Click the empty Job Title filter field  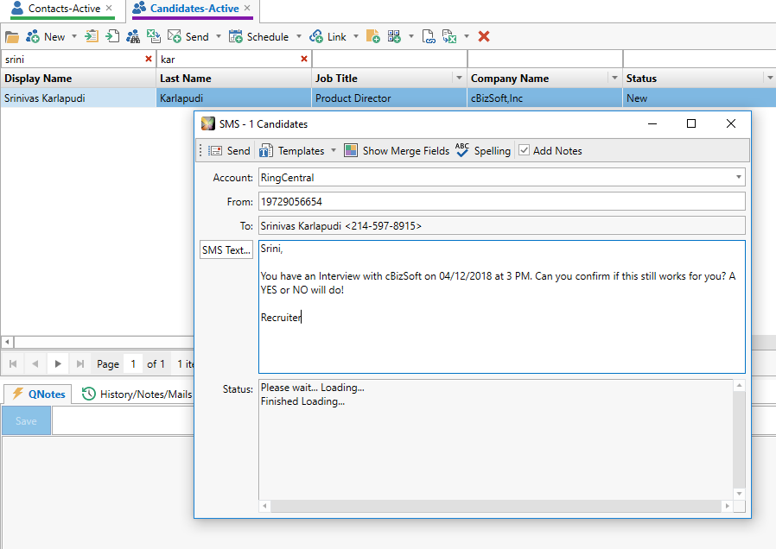(x=390, y=60)
